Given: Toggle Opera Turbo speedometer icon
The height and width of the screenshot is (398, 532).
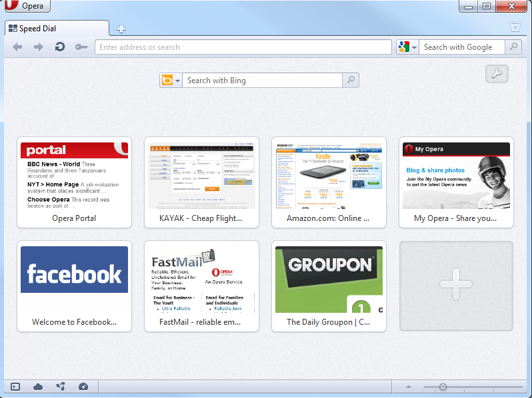Looking at the screenshot, I should click(83, 387).
